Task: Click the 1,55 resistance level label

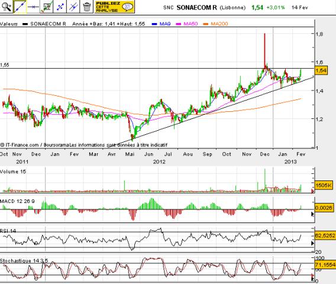Action: point(5,65)
